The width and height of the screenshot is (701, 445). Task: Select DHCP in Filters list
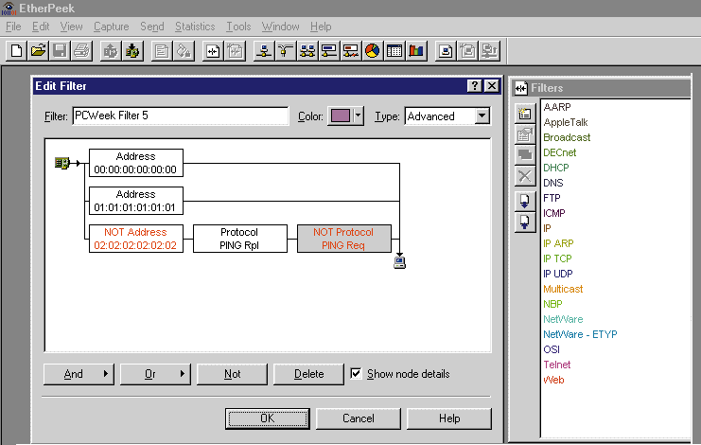[x=556, y=168]
